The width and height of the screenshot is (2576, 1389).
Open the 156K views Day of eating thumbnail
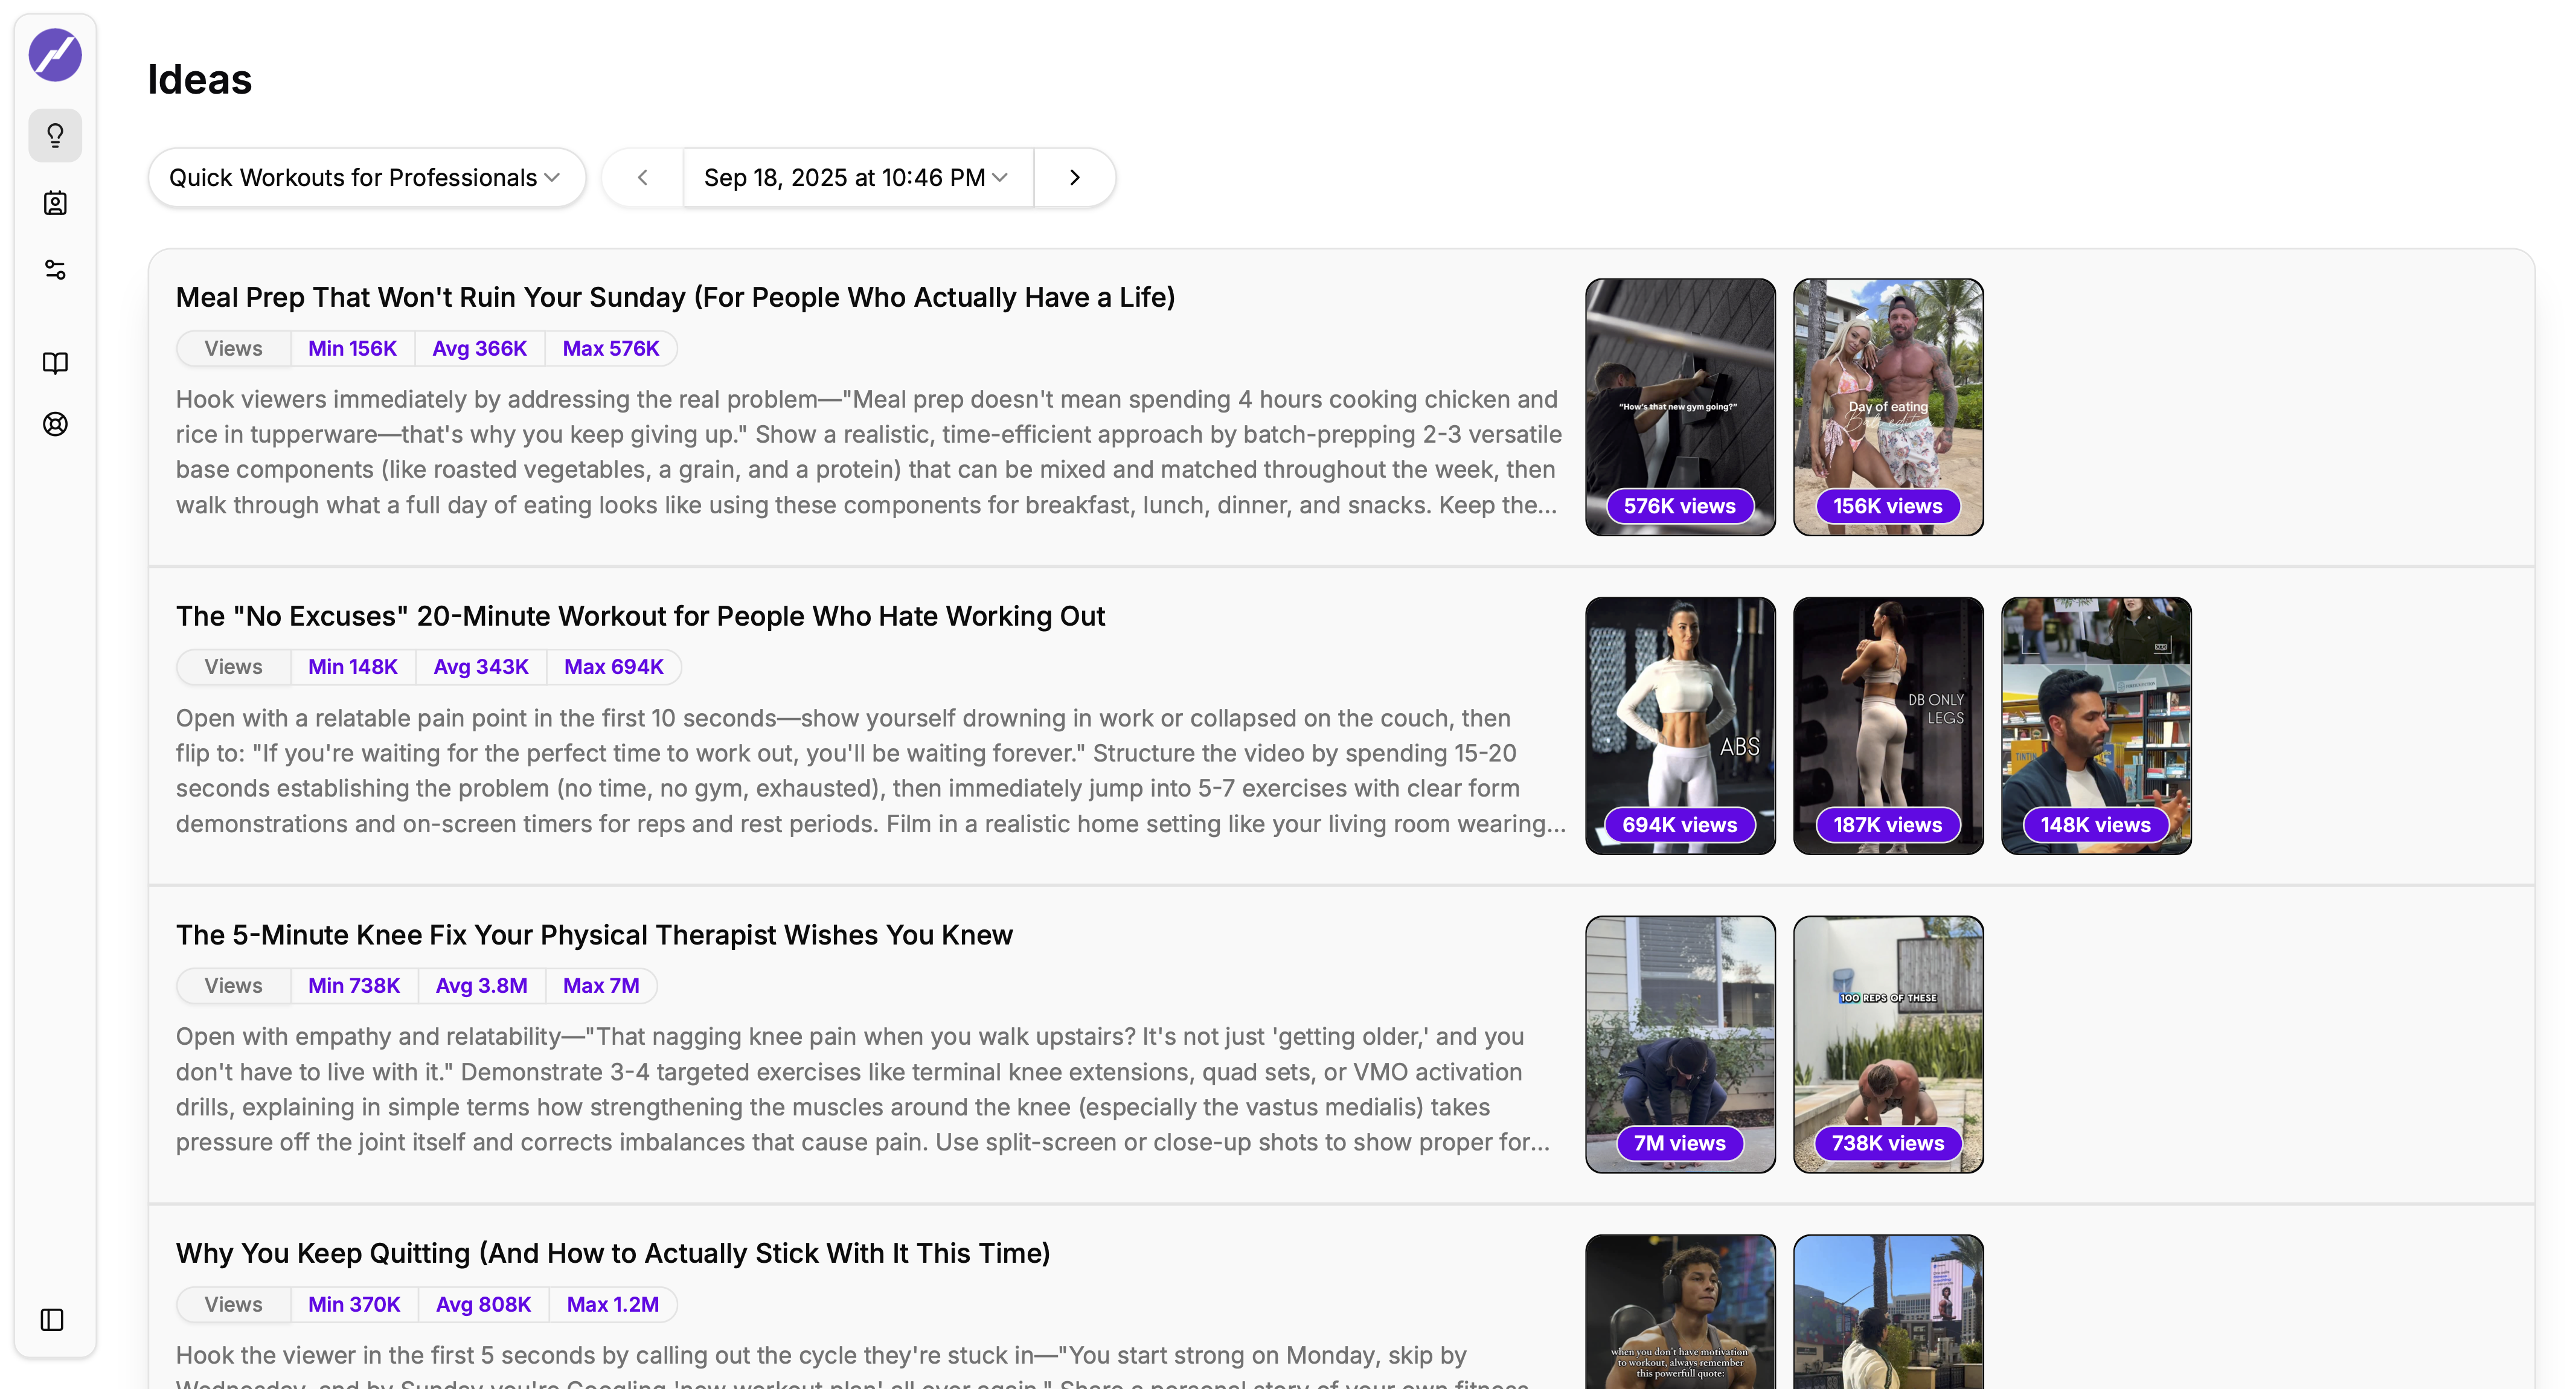pos(1888,407)
